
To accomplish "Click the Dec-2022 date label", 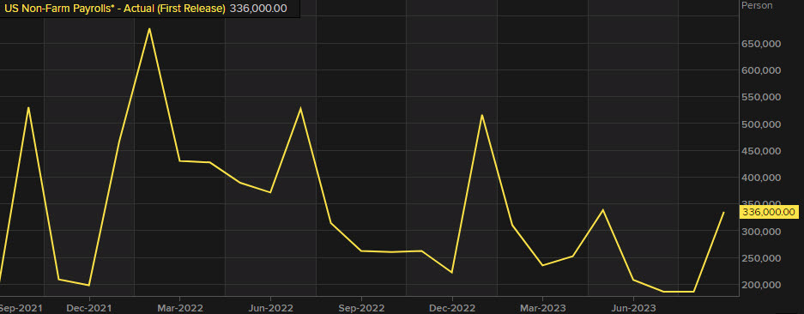I will (452, 308).
